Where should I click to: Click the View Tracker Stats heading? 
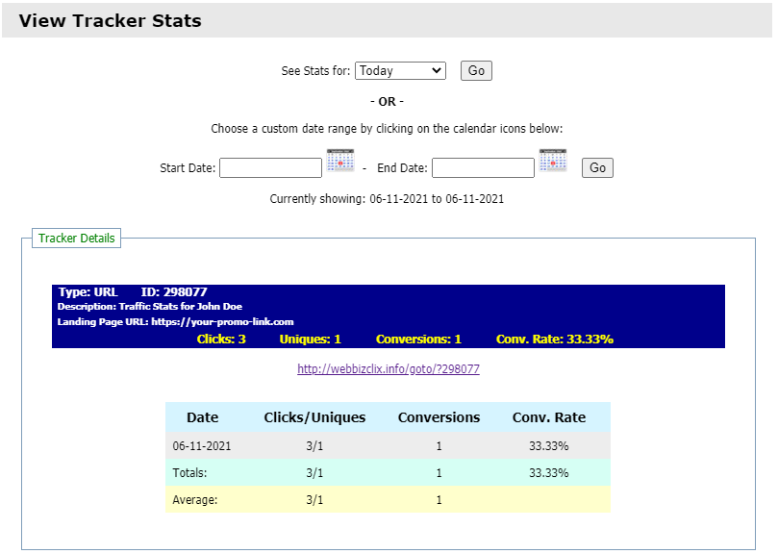[111, 21]
